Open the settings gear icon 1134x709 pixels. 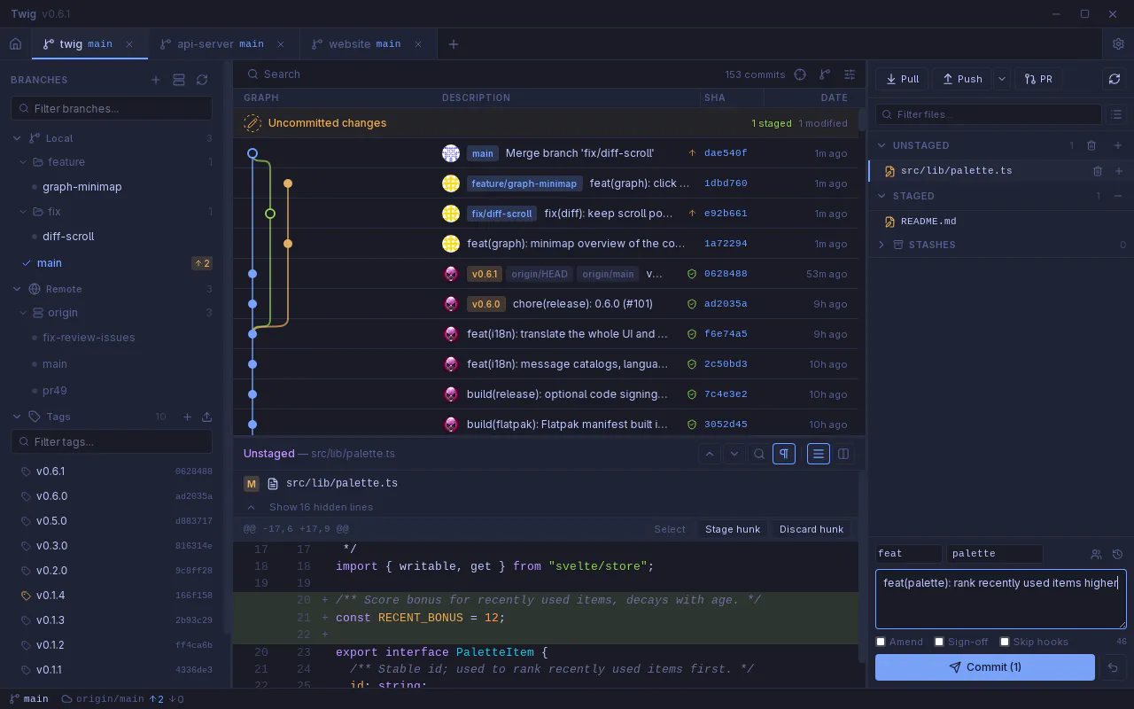click(x=1118, y=43)
